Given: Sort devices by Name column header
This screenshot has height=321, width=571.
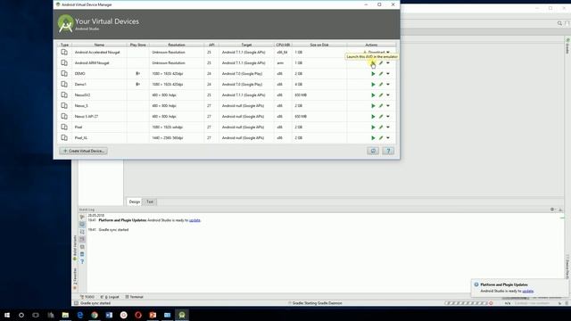Looking at the screenshot, I should tap(99, 45).
